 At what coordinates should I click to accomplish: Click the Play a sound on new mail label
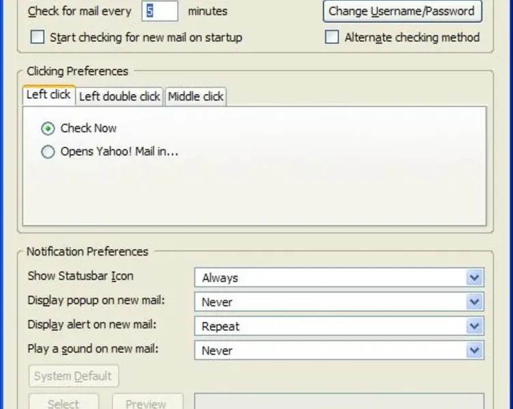click(x=93, y=348)
